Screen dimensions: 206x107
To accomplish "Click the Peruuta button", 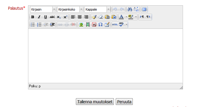I will (x=124, y=102).
